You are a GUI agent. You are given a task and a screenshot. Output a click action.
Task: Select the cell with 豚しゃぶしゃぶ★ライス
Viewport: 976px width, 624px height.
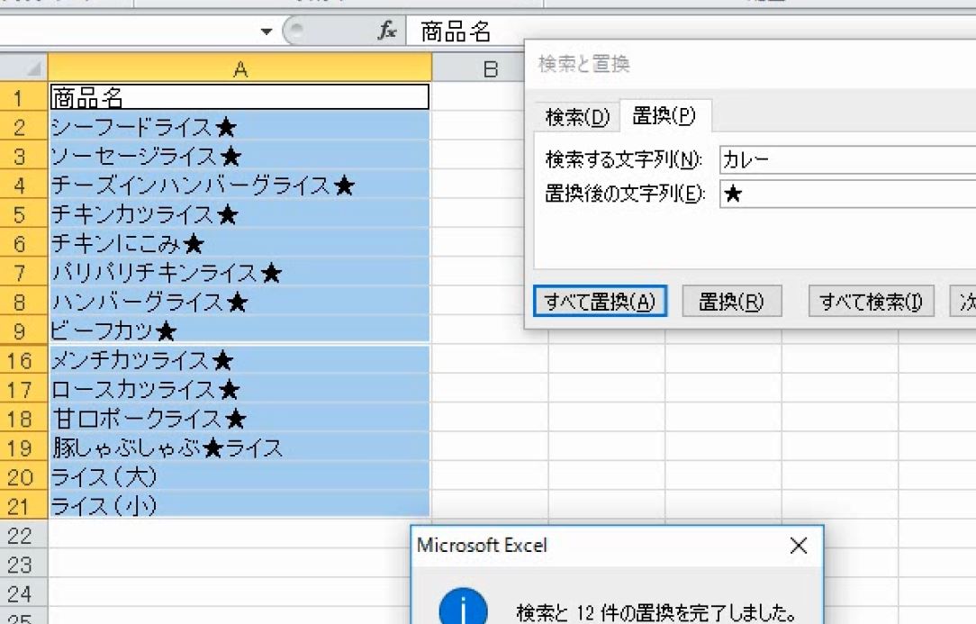pyautogui.click(x=240, y=448)
